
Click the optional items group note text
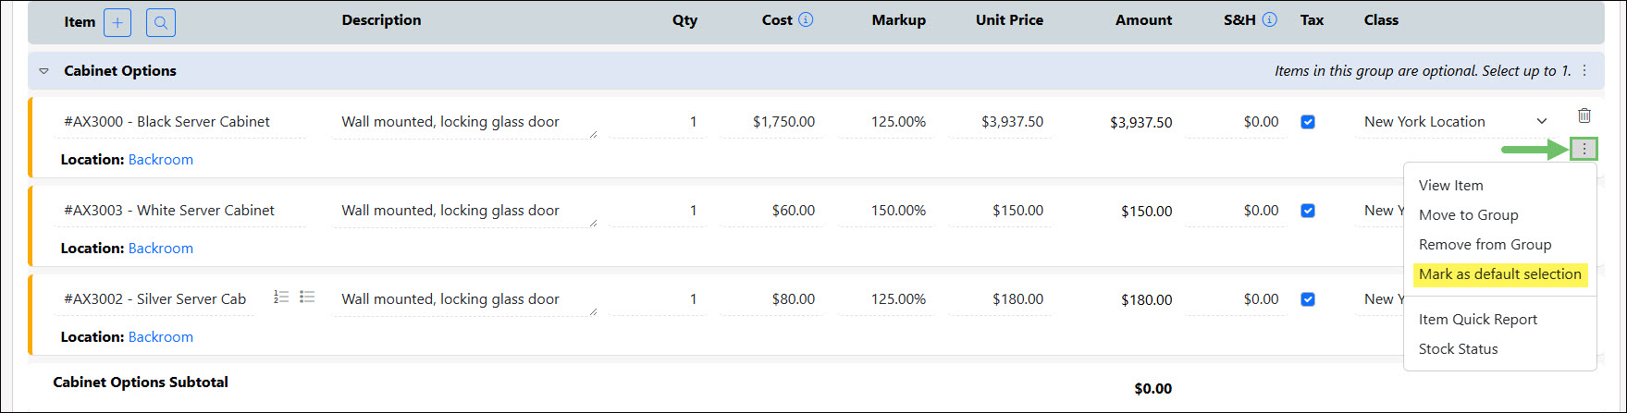click(1423, 71)
